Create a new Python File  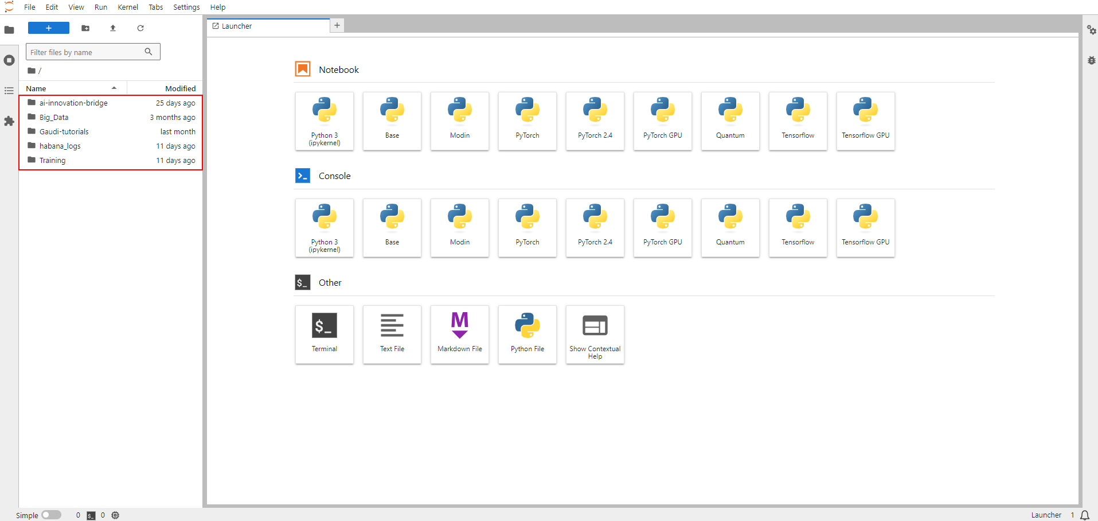[x=527, y=335]
